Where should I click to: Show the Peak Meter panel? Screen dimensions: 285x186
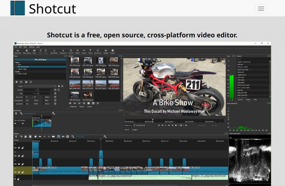click(54, 52)
